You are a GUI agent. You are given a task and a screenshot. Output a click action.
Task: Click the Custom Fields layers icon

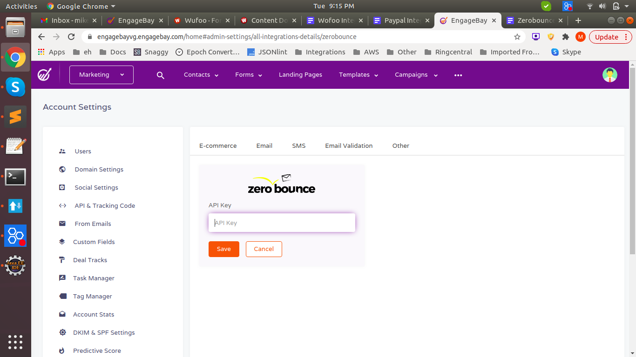(62, 242)
